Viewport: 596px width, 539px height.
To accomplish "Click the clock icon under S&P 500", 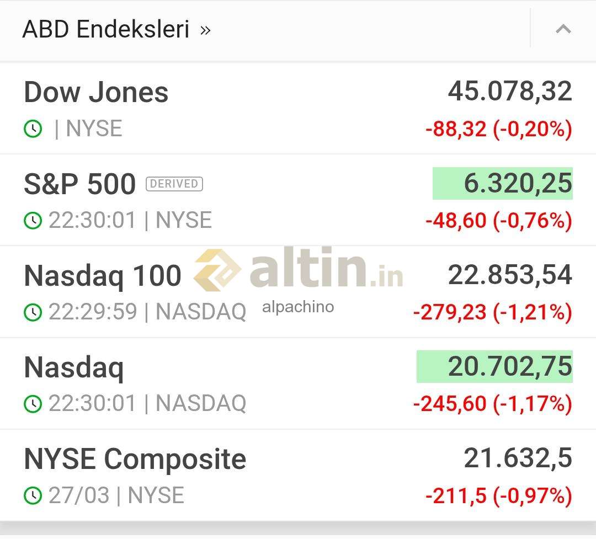I will (x=33, y=221).
